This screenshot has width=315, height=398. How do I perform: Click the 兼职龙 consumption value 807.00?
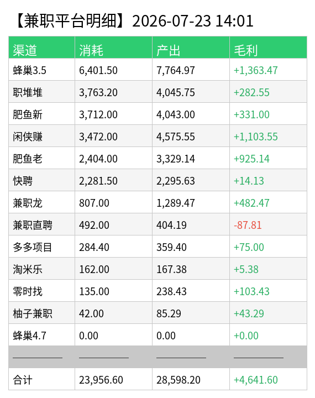(94, 203)
